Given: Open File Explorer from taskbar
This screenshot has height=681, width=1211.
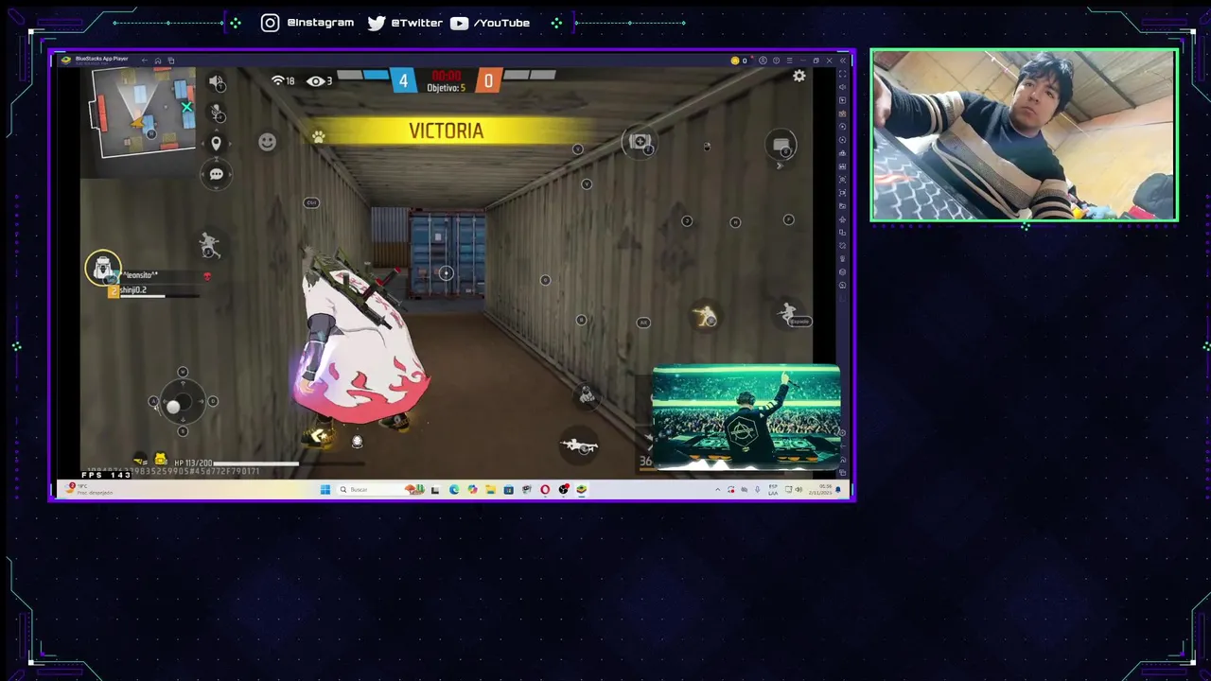Looking at the screenshot, I should (x=490, y=489).
